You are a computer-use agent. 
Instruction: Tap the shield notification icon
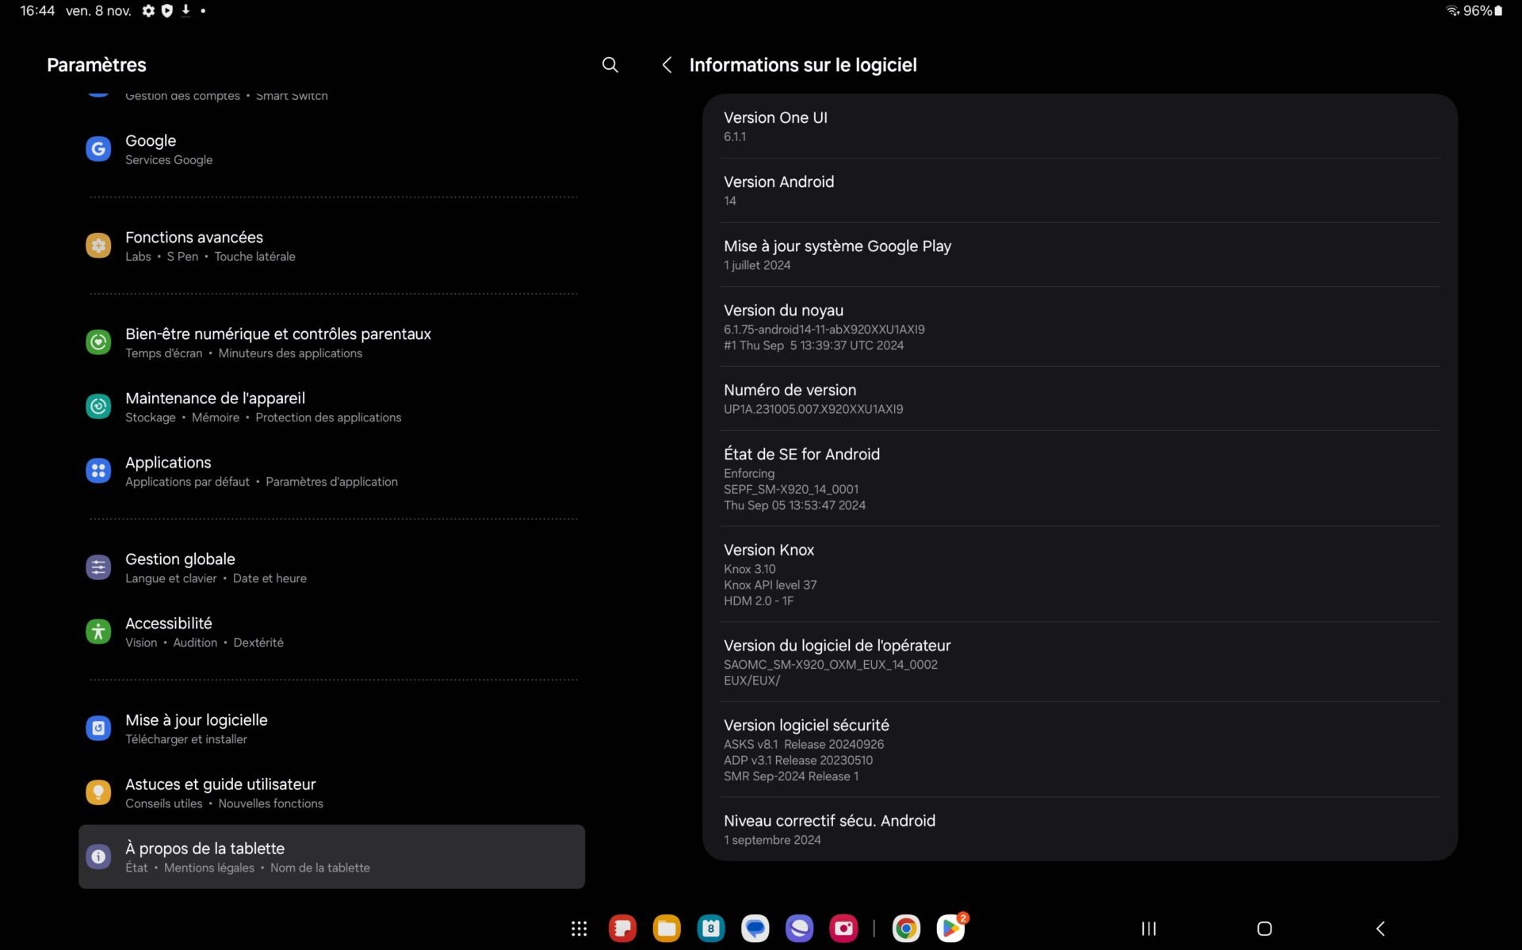166,11
